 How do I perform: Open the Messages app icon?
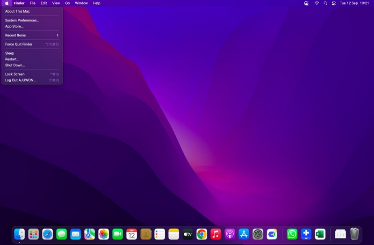[62, 234]
